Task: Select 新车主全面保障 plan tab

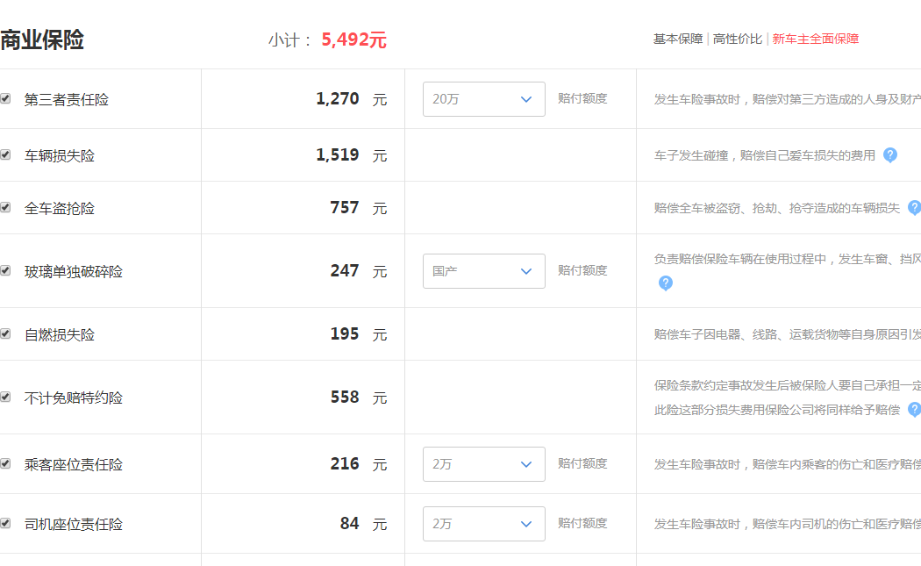Action: [815, 39]
